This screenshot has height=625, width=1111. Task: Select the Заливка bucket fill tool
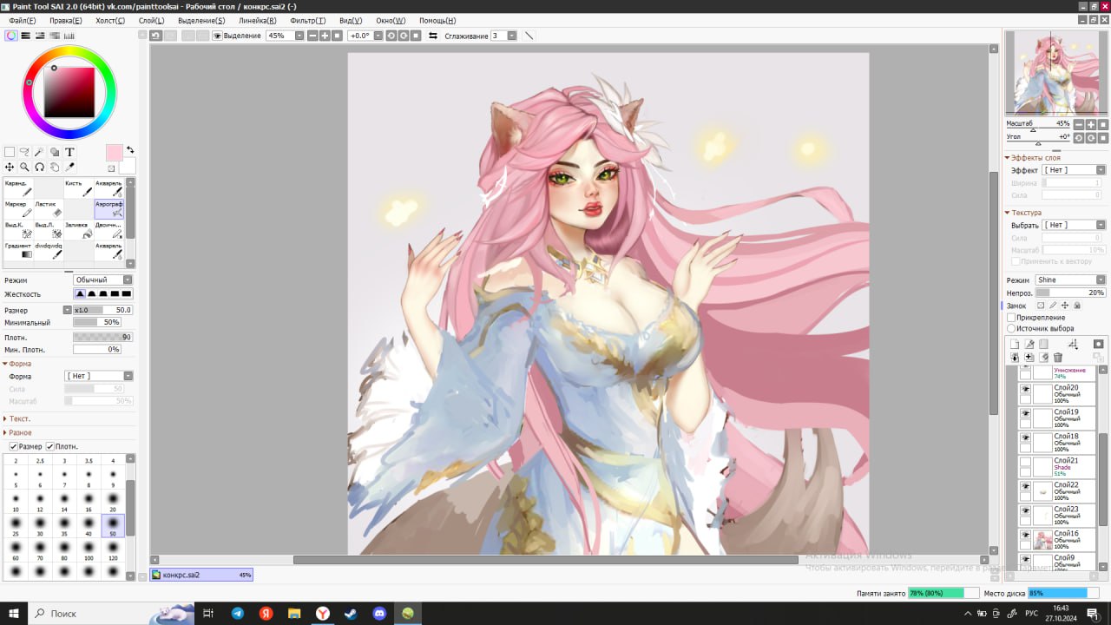pyautogui.click(x=79, y=229)
